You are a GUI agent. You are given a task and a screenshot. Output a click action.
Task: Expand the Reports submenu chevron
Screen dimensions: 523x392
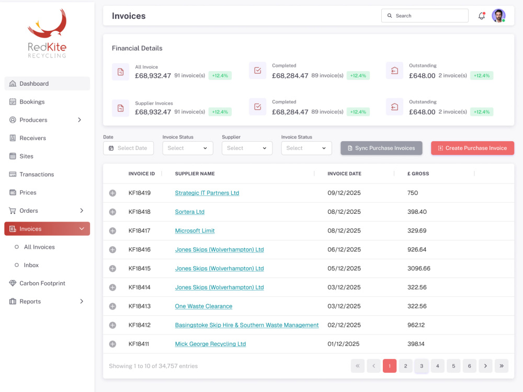(x=82, y=302)
